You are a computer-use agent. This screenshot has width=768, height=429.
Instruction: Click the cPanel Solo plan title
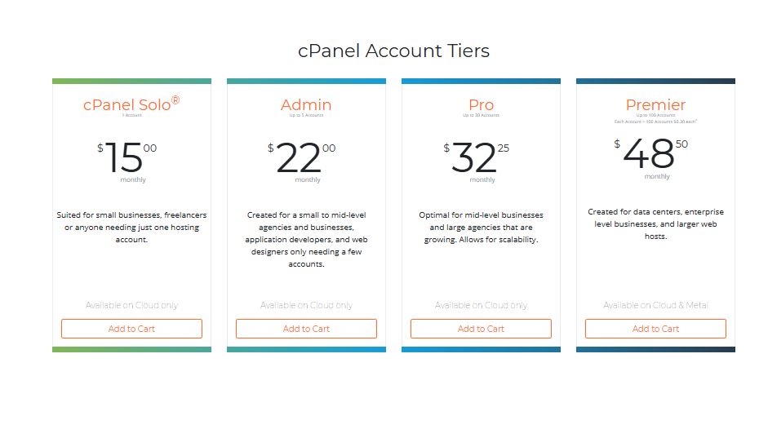coord(127,105)
